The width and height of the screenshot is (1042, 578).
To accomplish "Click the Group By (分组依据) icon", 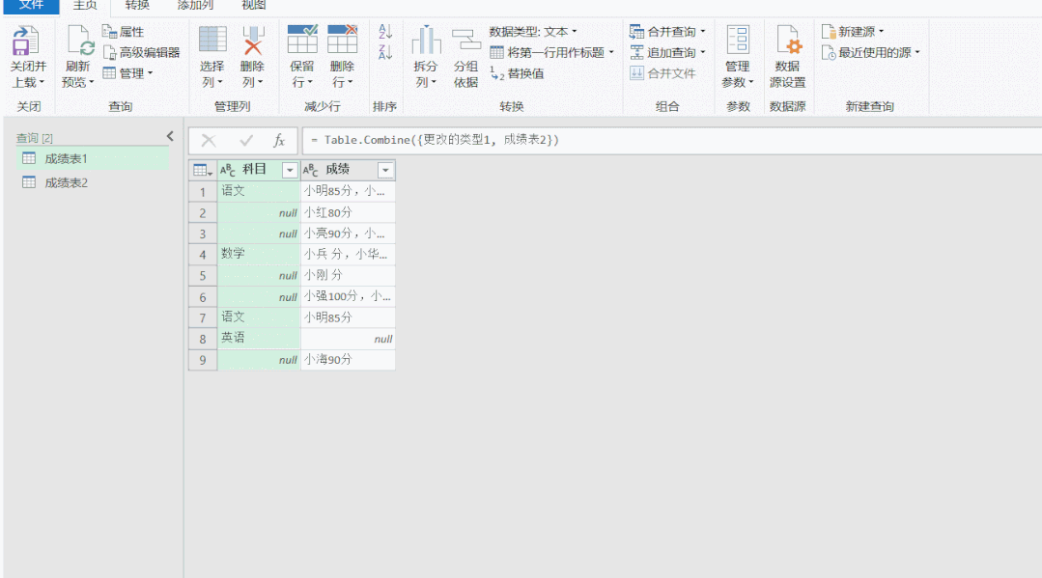I will [x=465, y=40].
